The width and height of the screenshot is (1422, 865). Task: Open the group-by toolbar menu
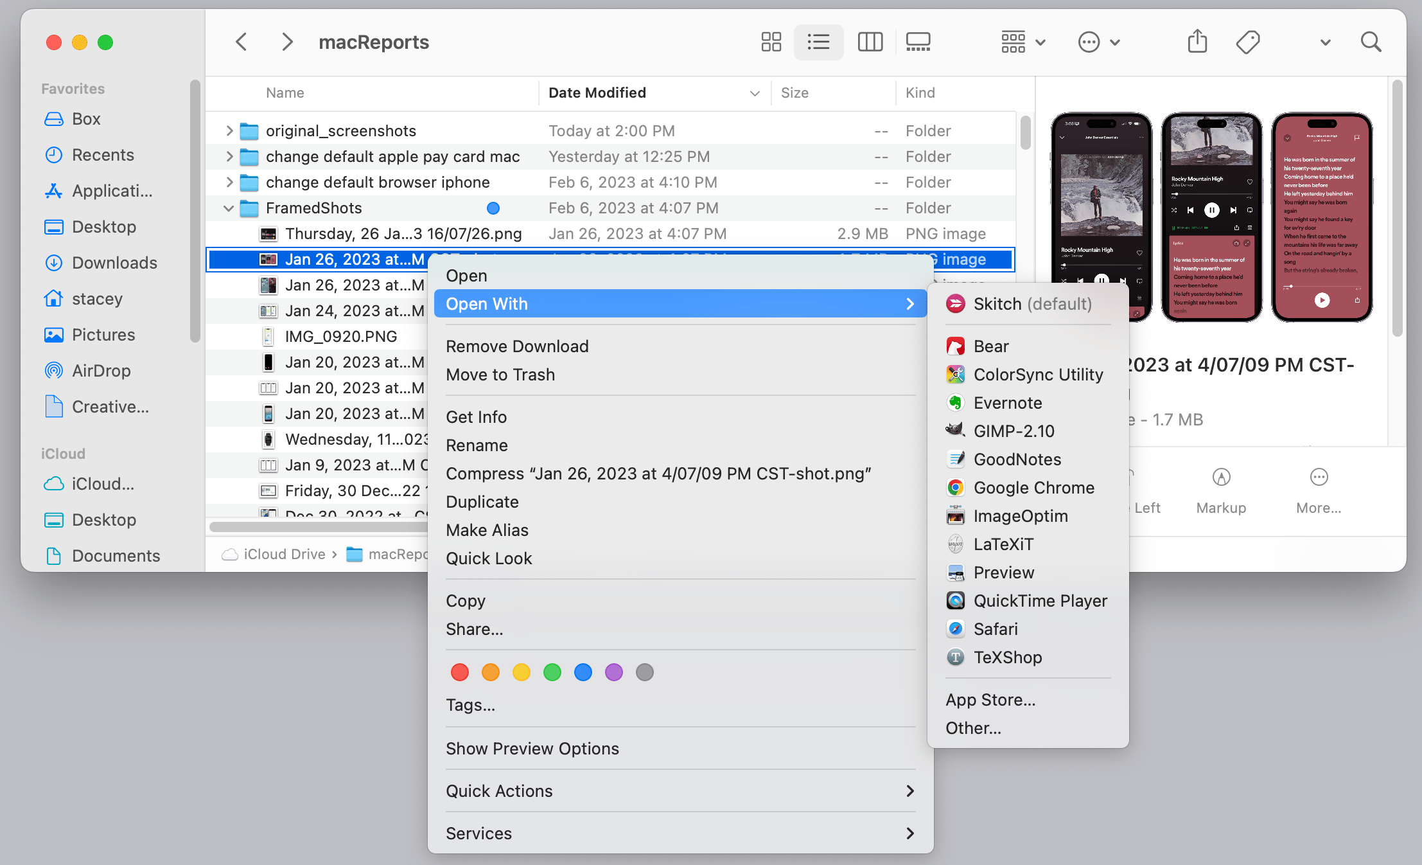coord(1023,42)
